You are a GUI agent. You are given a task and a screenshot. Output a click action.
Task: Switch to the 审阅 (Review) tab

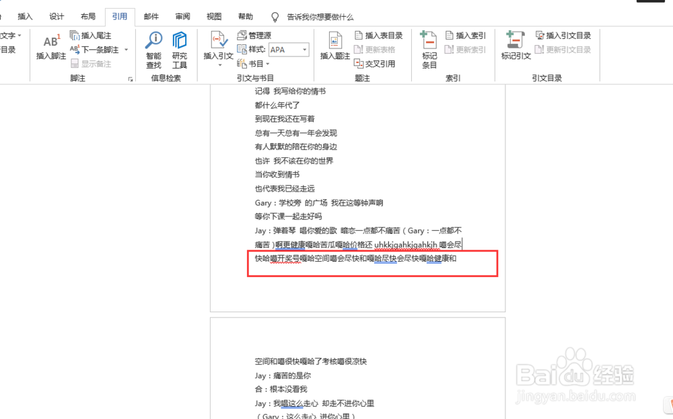[182, 17]
